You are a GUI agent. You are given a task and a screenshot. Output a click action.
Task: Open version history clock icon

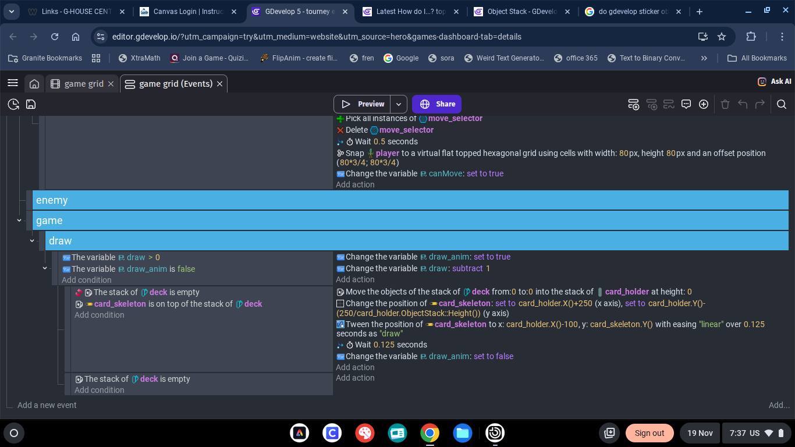coord(13,104)
